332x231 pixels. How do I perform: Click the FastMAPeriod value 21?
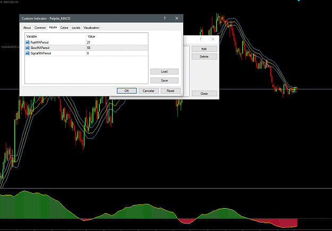pyautogui.click(x=89, y=43)
